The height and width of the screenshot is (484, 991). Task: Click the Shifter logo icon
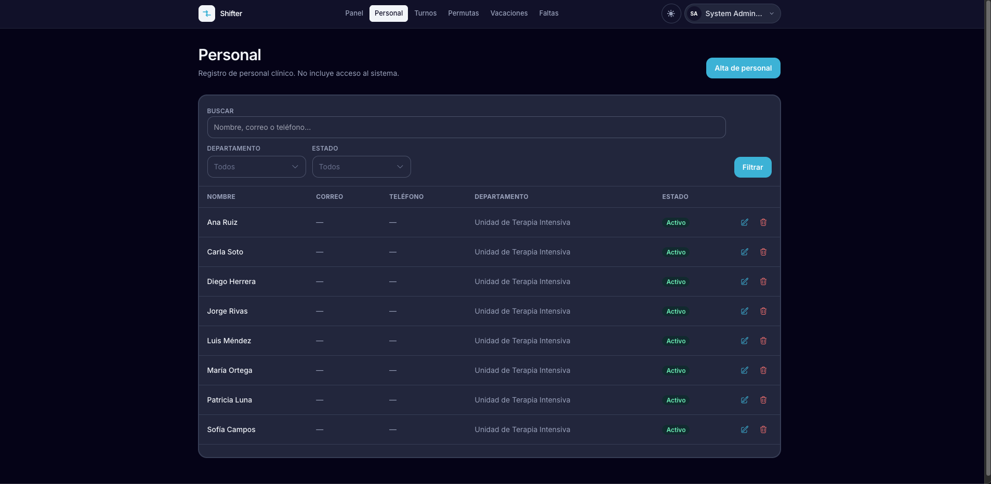click(x=207, y=14)
